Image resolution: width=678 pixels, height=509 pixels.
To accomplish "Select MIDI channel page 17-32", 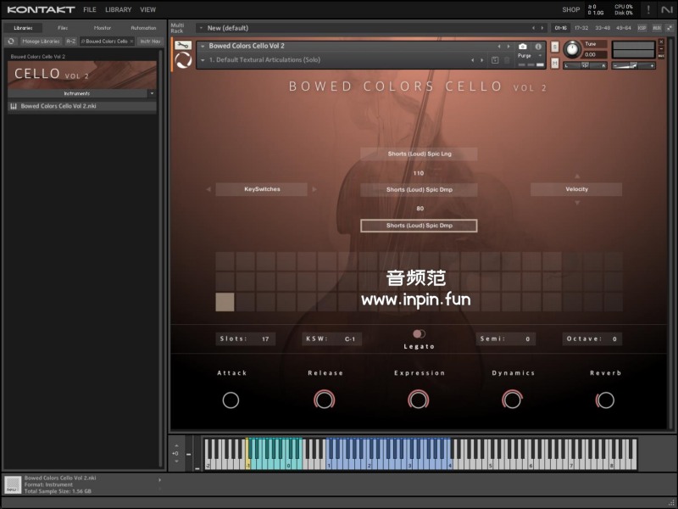I will 581,28.
